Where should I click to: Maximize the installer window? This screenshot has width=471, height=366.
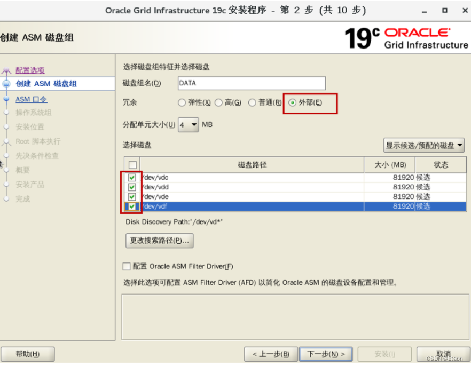pyautogui.click(x=445, y=11)
